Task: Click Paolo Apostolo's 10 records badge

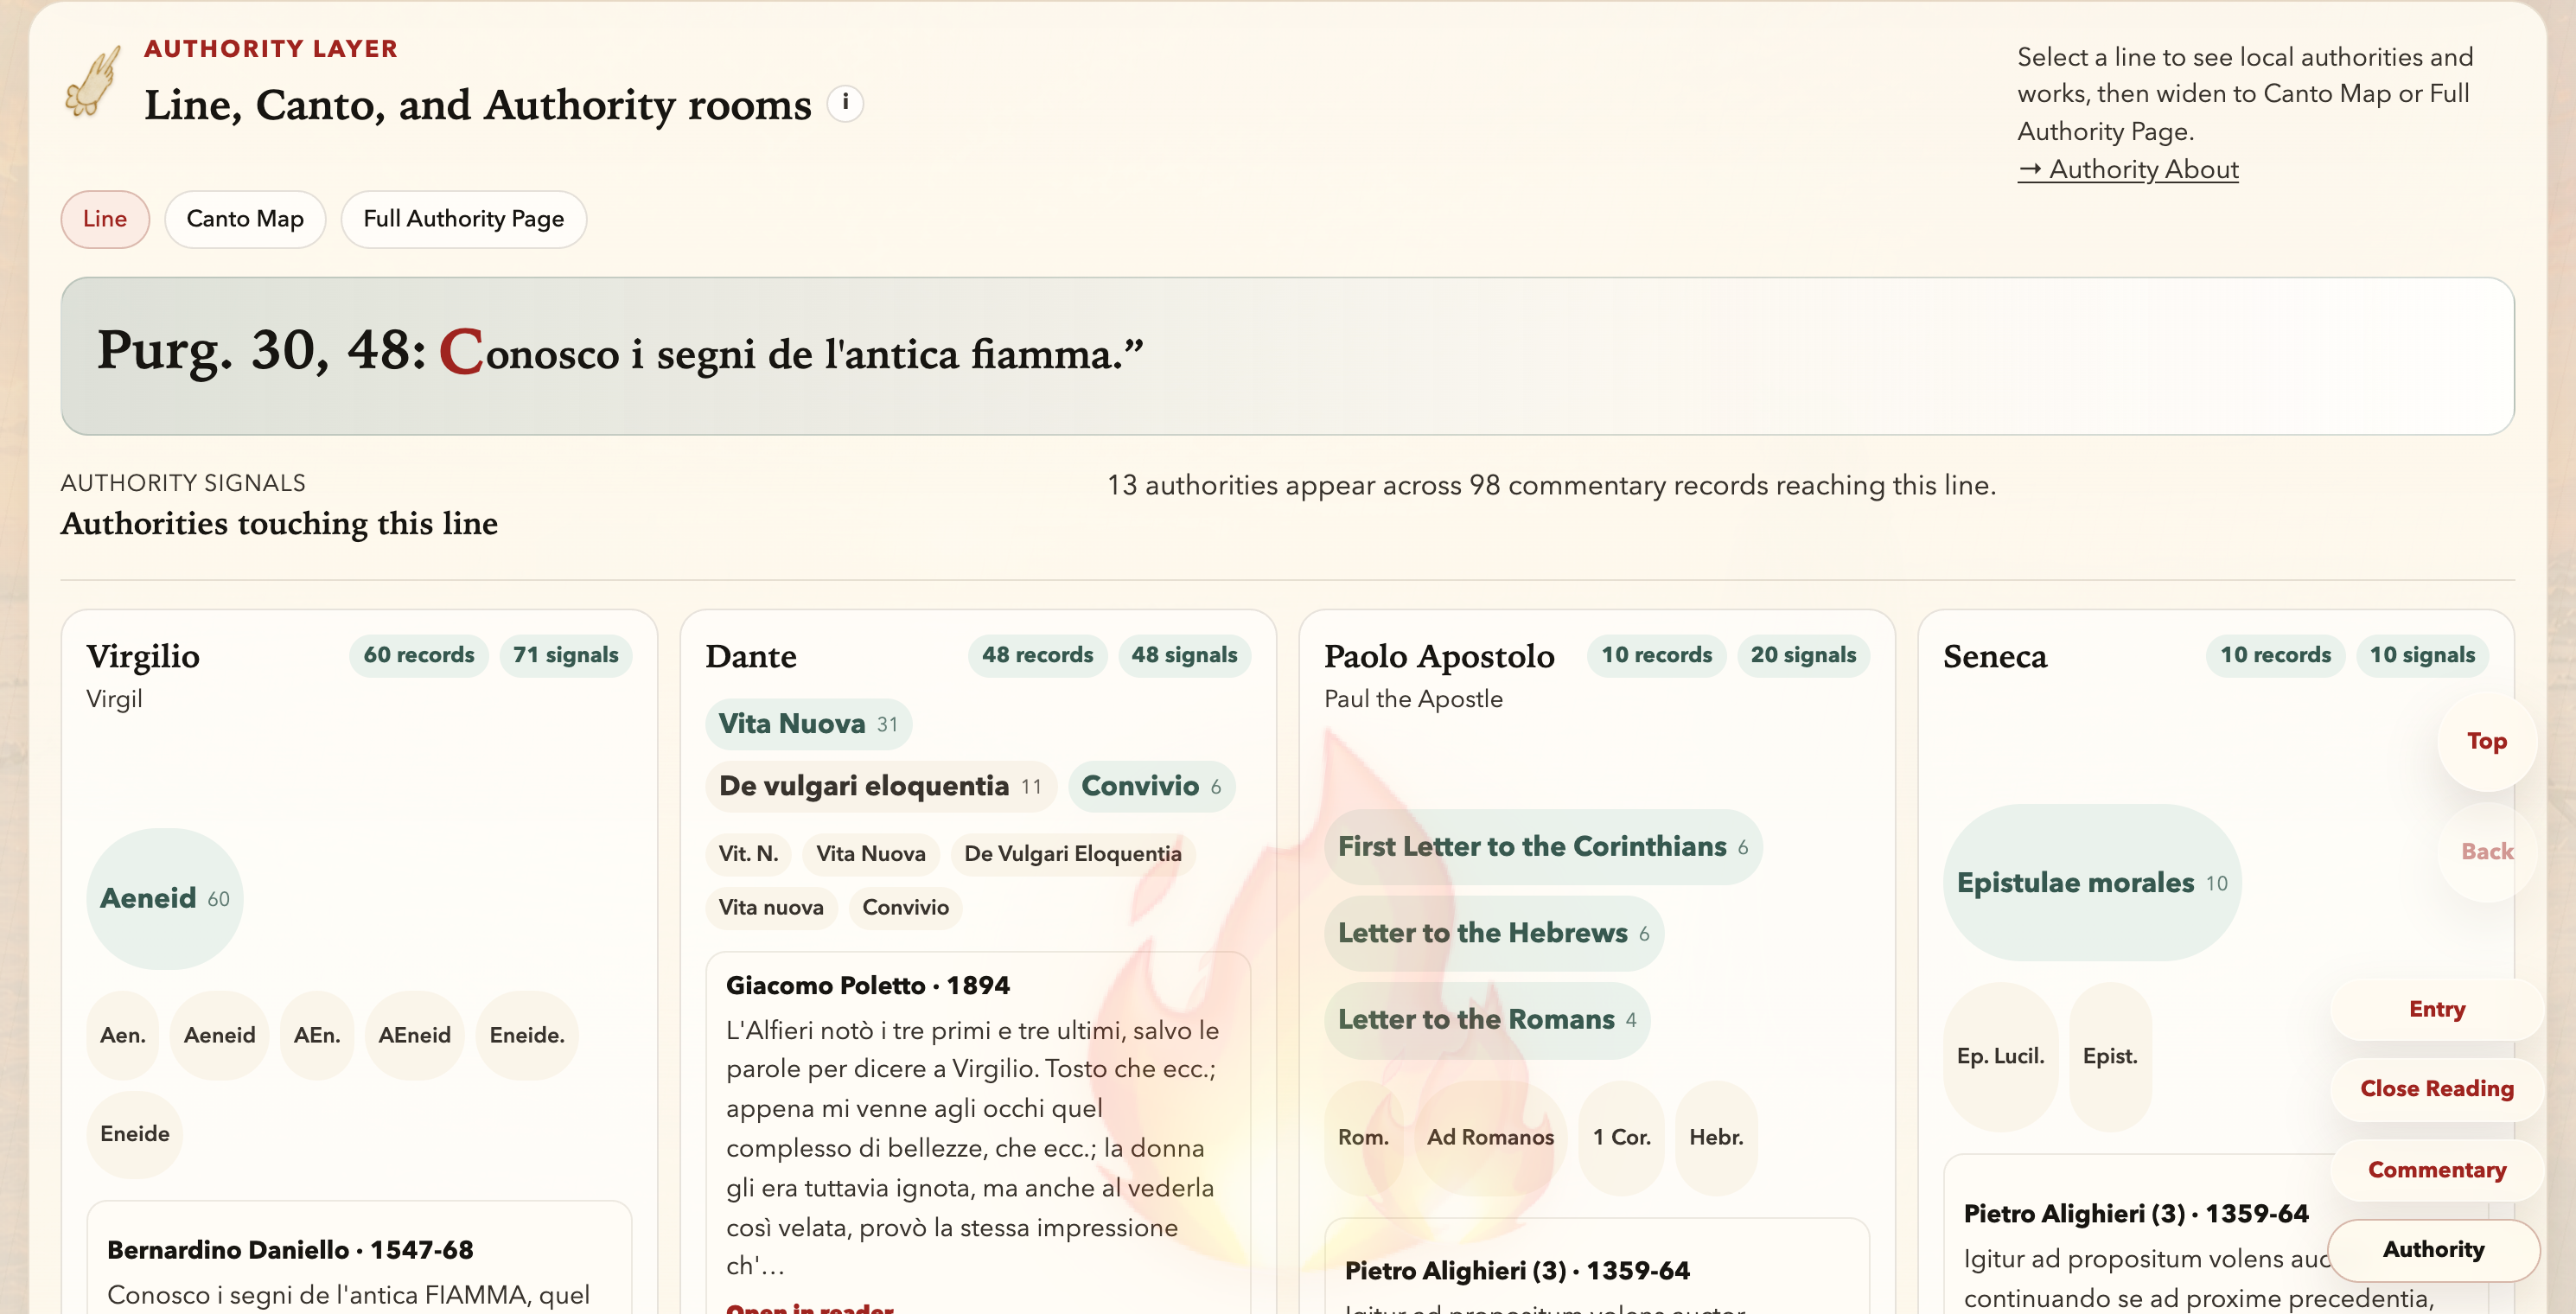Action: coord(1656,655)
